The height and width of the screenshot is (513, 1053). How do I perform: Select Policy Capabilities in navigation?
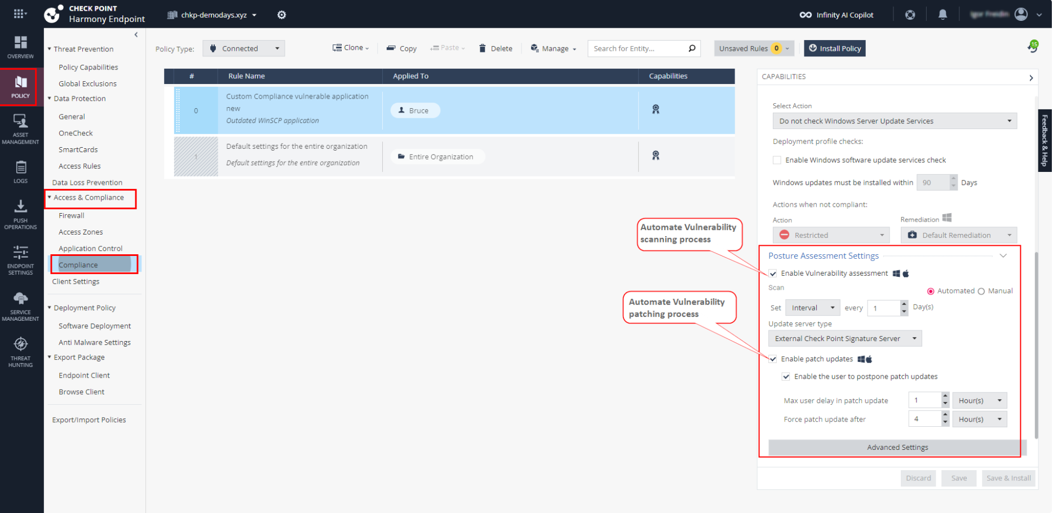[x=89, y=67]
